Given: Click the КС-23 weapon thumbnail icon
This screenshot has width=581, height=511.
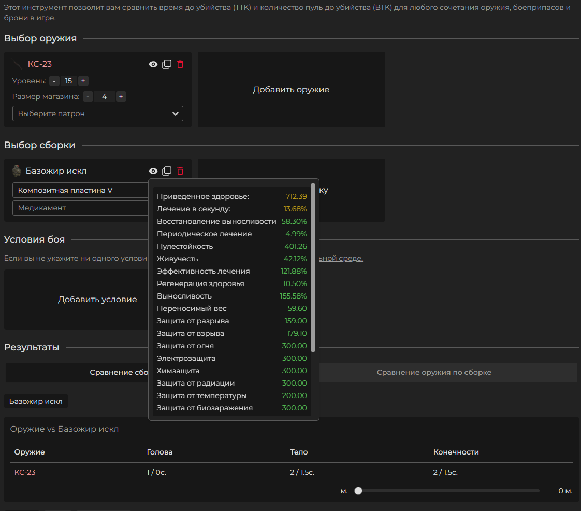Looking at the screenshot, I should tap(18, 64).
